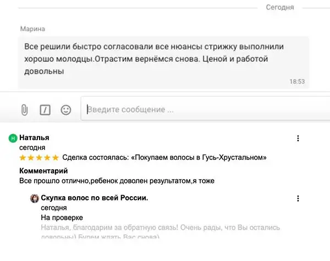Select Марина's message bubble
Screen dimensions: 330x261
tap(163, 63)
